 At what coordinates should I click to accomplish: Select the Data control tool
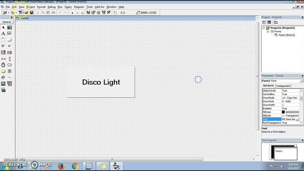9,84
